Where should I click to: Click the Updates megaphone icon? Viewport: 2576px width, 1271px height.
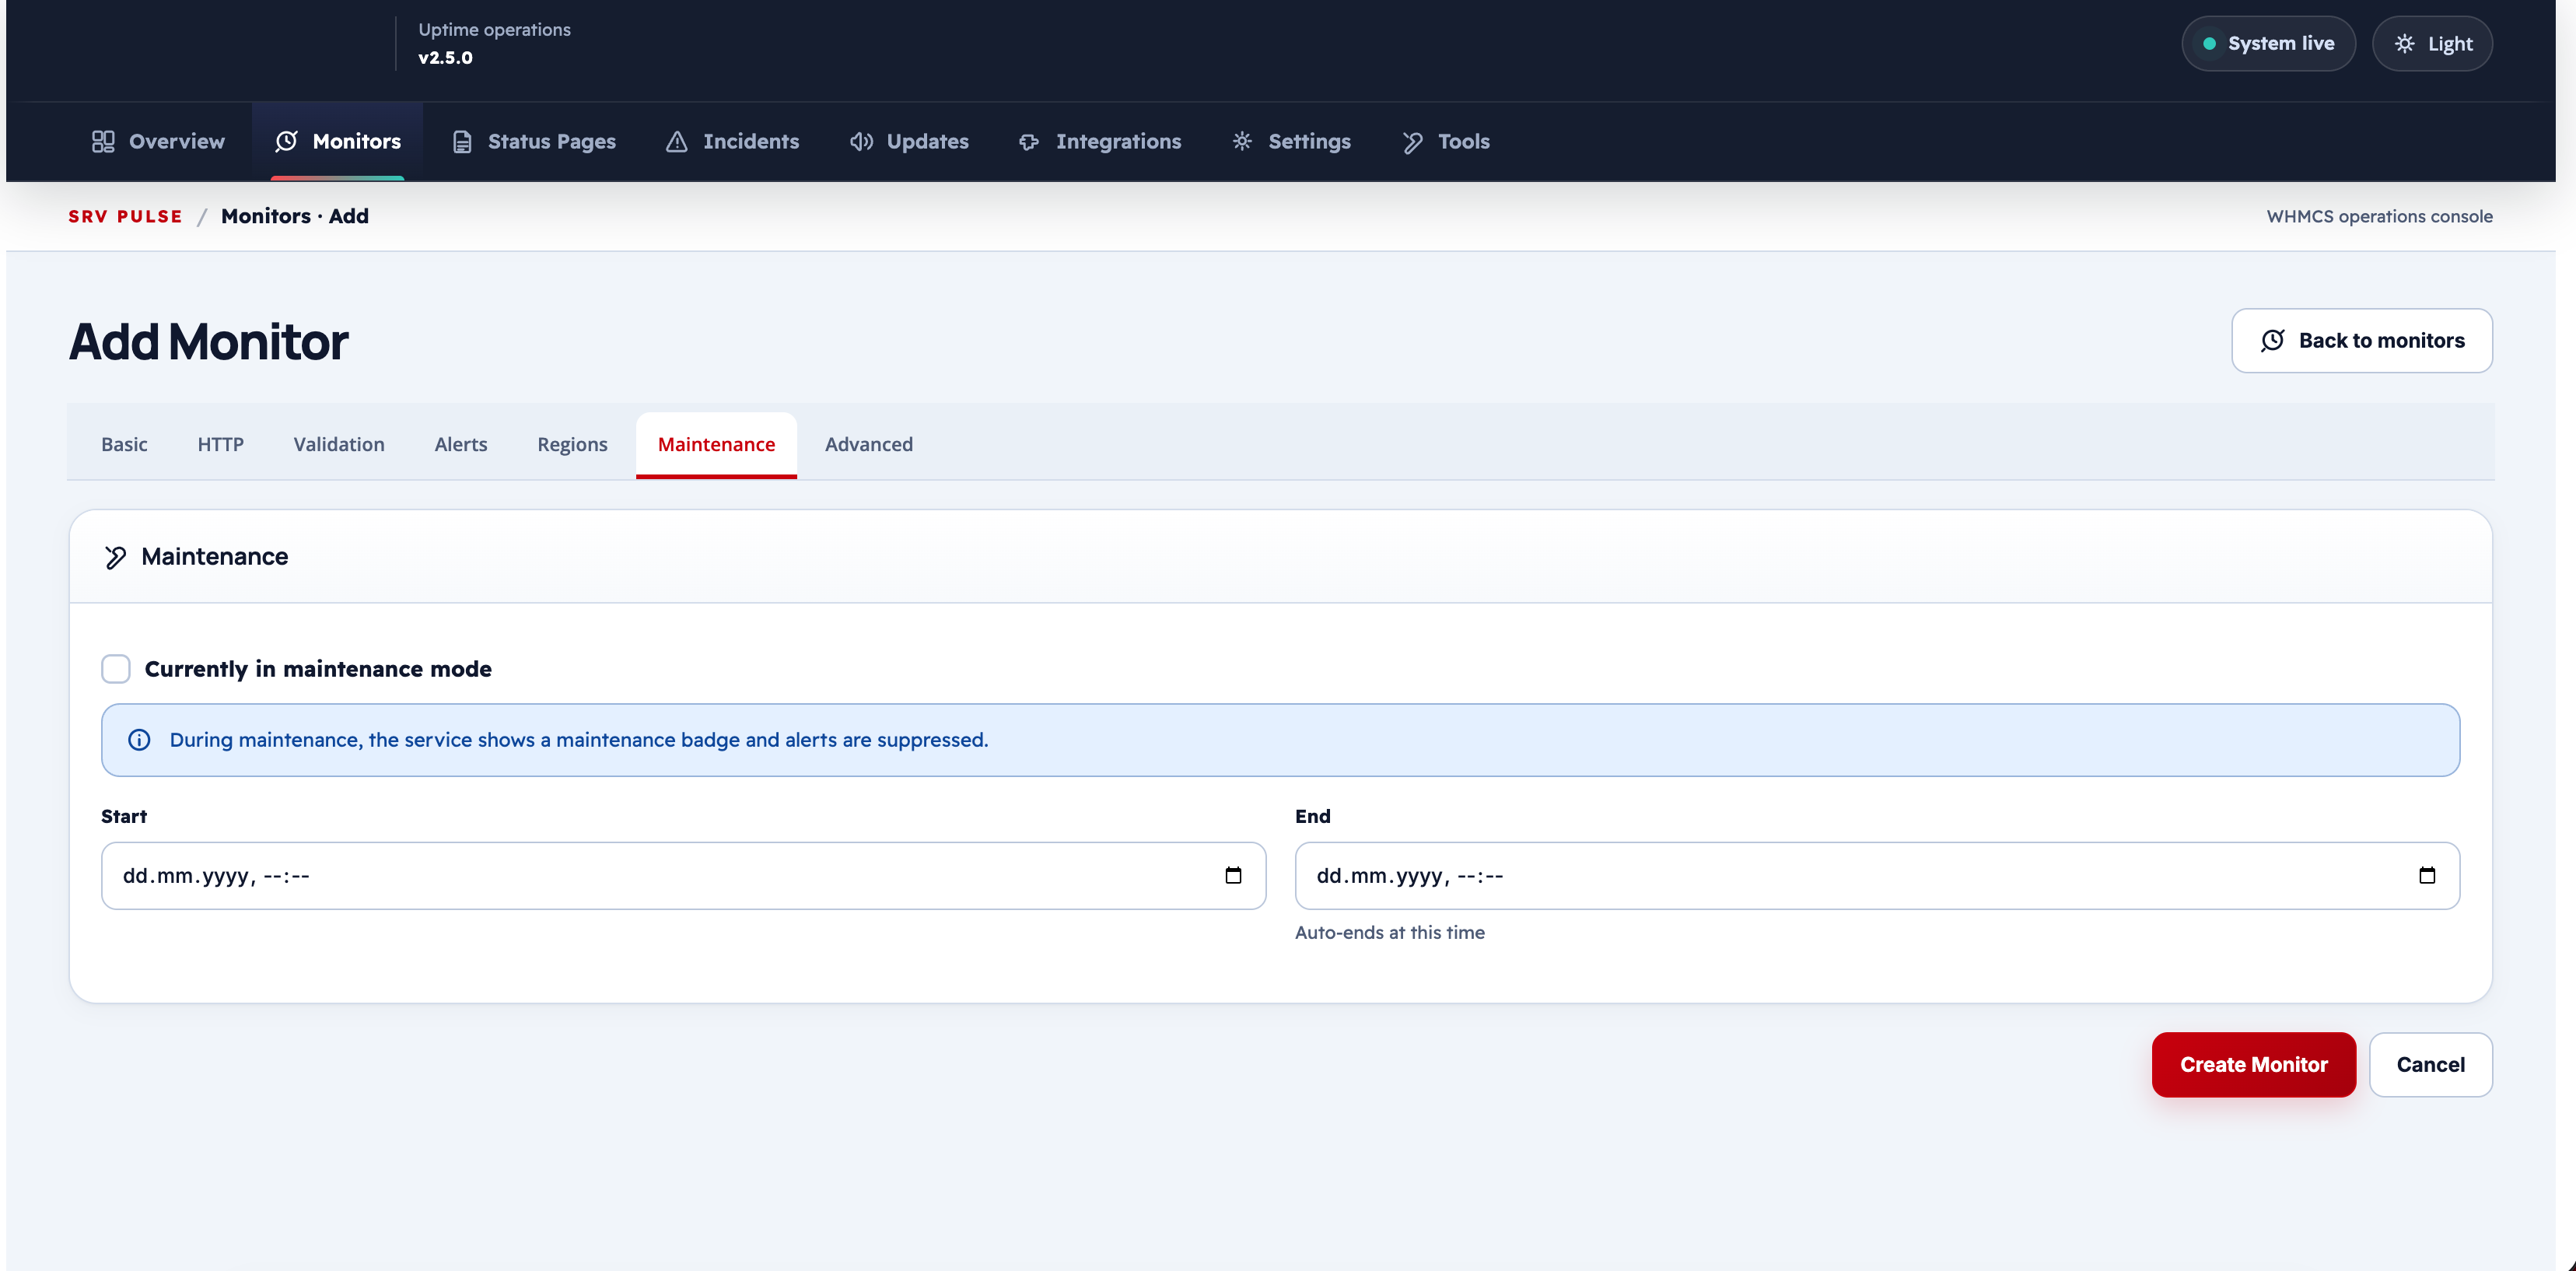pyautogui.click(x=861, y=142)
